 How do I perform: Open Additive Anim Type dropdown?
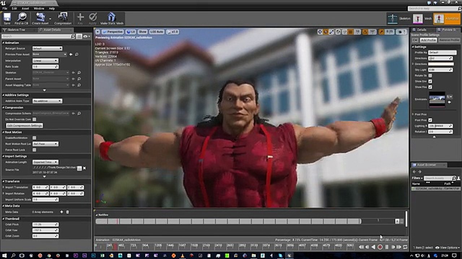click(47, 101)
